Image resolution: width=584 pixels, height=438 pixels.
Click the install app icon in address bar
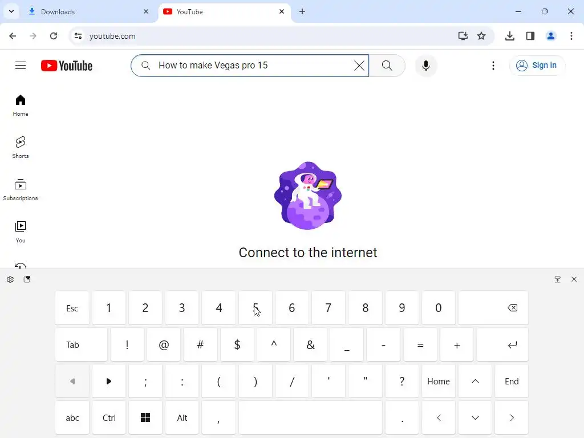[463, 36]
